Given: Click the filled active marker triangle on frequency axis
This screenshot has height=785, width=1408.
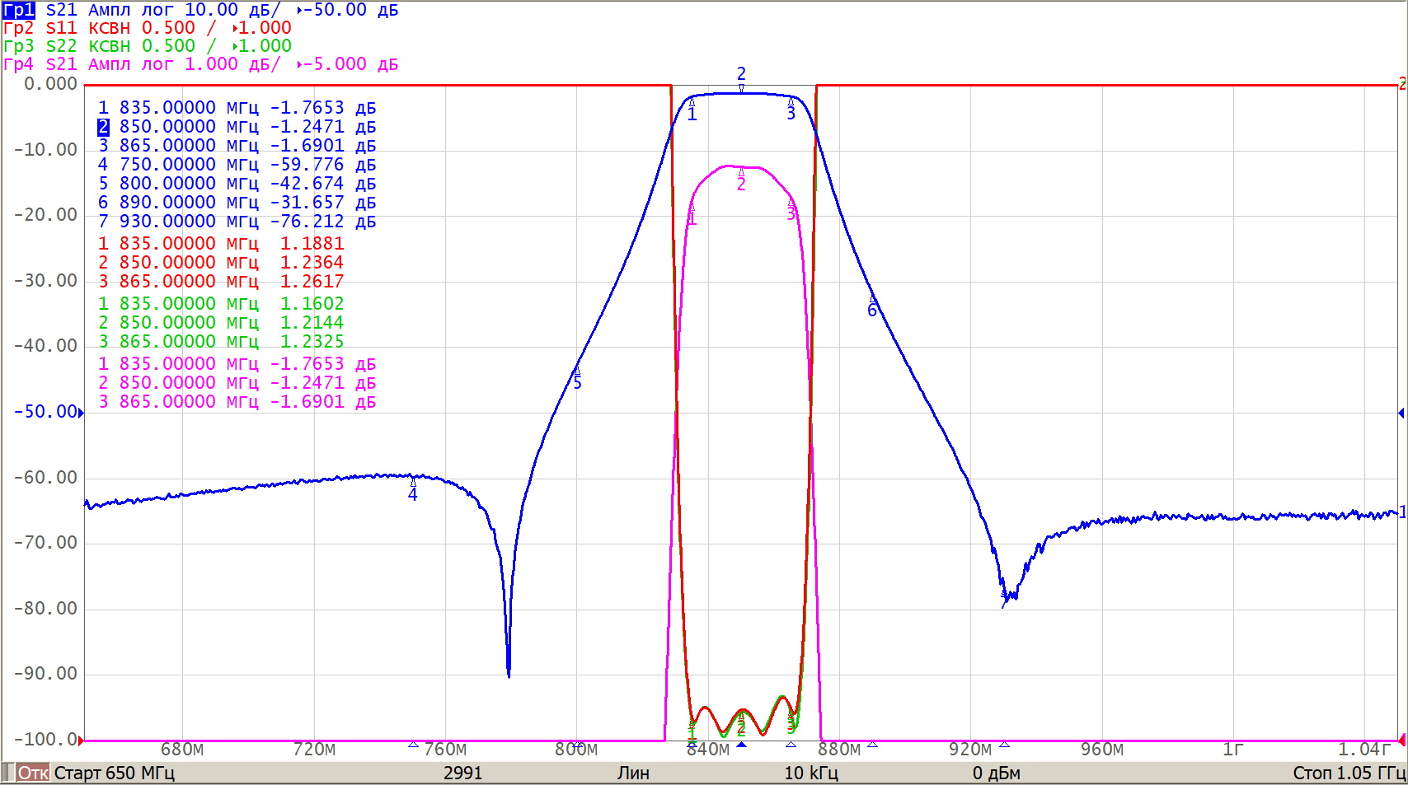Looking at the screenshot, I should [741, 745].
